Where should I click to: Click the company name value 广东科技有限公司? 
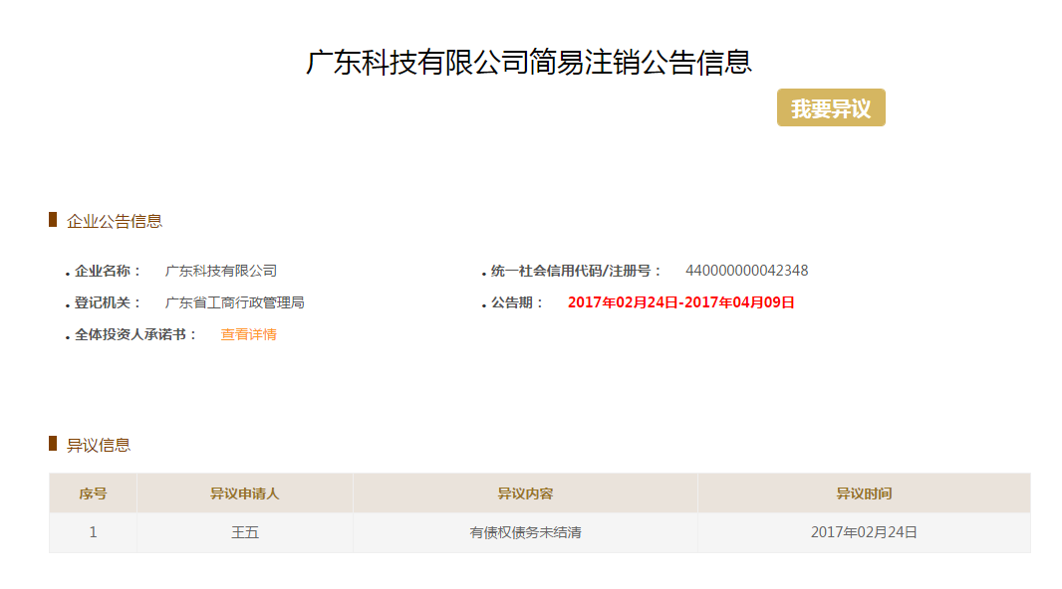tap(220, 271)
